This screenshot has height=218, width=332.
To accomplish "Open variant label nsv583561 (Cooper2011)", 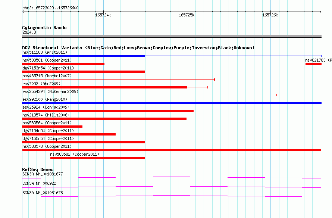I will (47, 60).
